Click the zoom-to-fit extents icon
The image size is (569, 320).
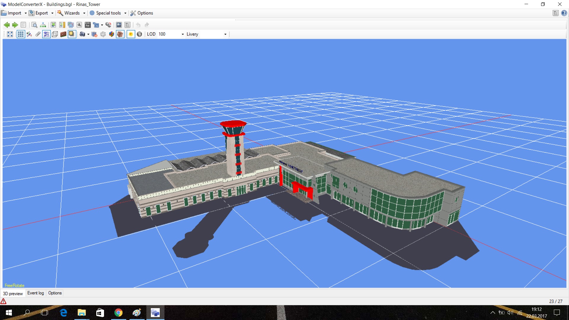[x=10, y=34]
